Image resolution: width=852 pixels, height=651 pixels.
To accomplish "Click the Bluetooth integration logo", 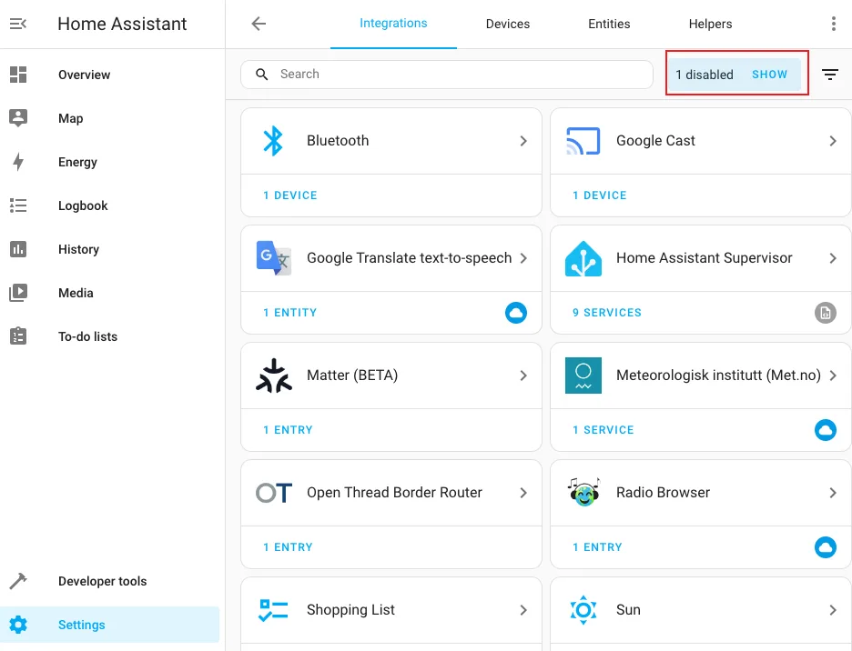I will pos(273,141).
